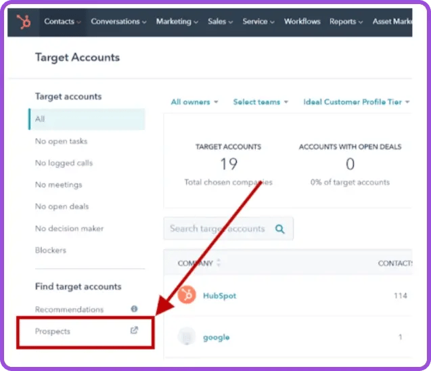Filter by No decision maker
The height and width of the screenshot is (371, 431).
click(x=69, y=228)
